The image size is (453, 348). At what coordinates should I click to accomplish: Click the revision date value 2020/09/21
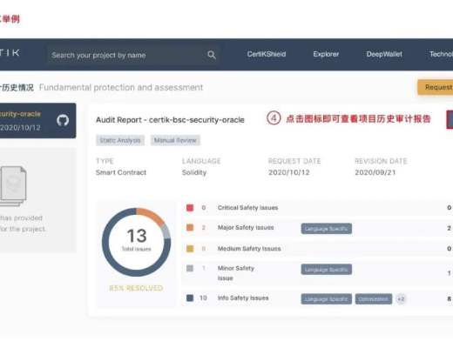click(375, 172)
